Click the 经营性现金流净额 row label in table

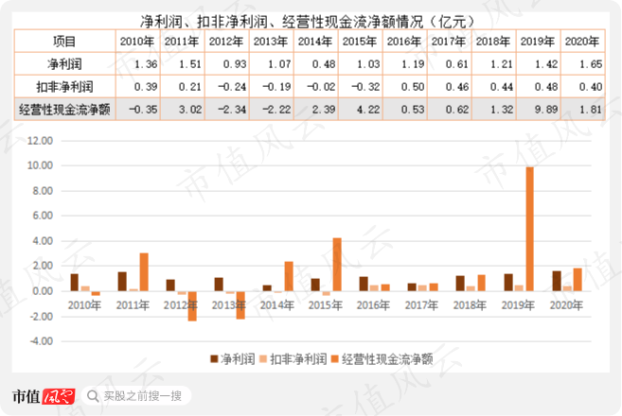point(64,110)
